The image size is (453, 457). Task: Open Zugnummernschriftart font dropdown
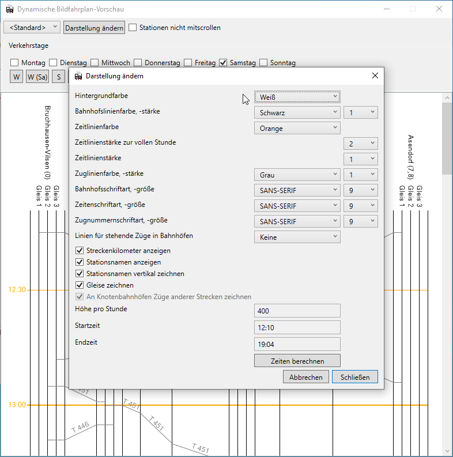[297, 221]
